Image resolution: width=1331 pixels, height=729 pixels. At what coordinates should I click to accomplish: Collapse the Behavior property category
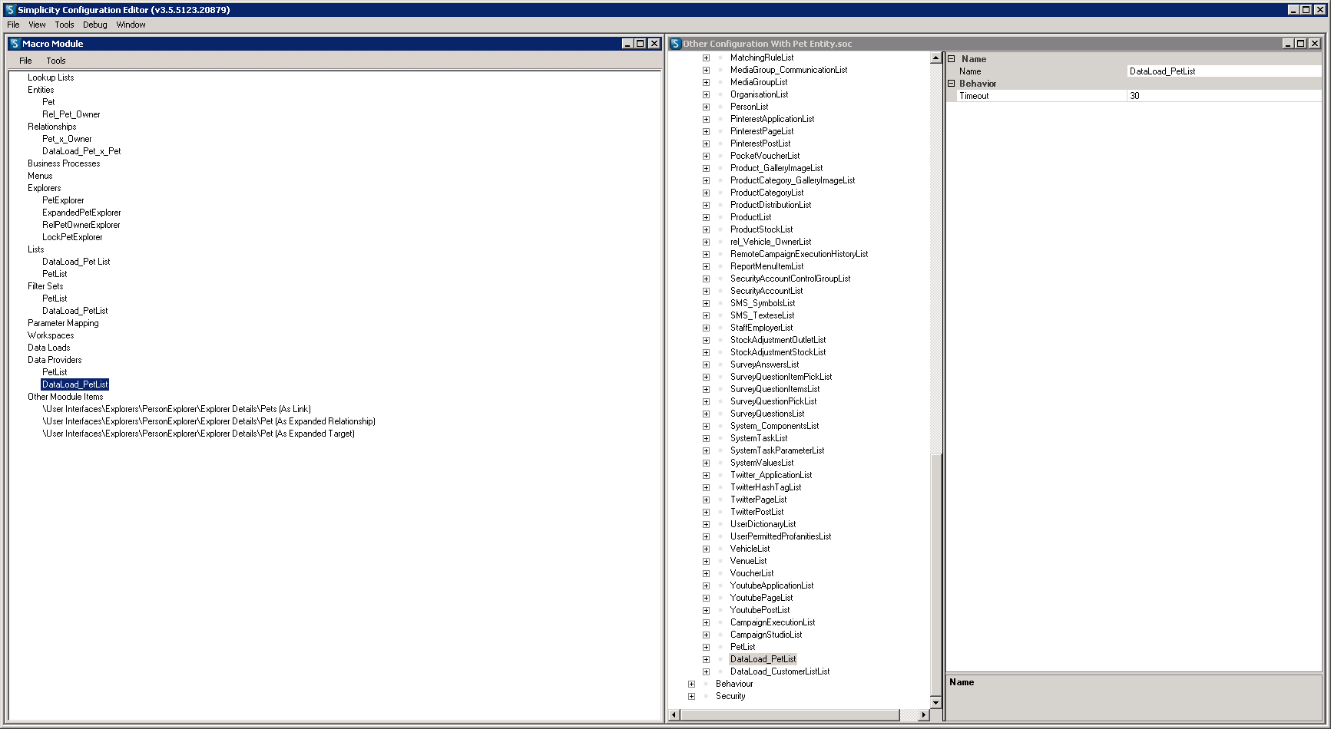pyautogui.click(x=952, y=84)
